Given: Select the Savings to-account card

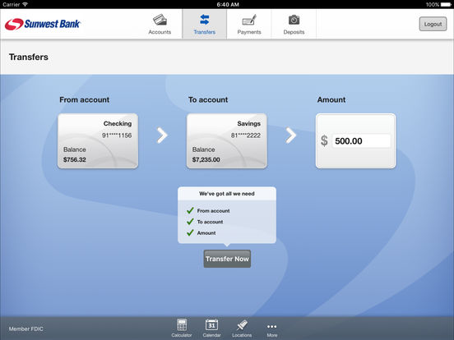Looking at the screenshot, I should point(227,140).
